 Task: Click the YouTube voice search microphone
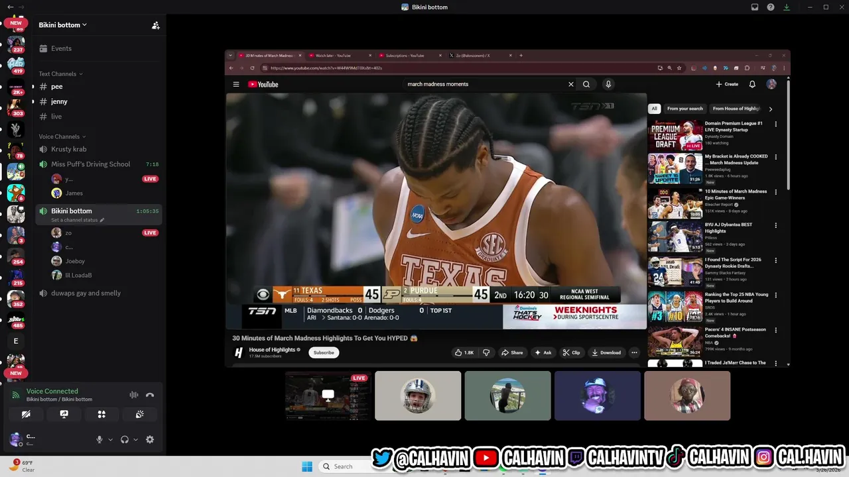(x=608, y=84)
